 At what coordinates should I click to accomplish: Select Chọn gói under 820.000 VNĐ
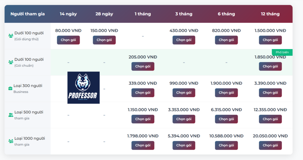tap(226, 40)
